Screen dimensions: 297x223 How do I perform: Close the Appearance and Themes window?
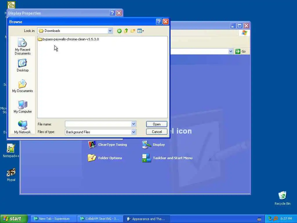tap(246, 26)
